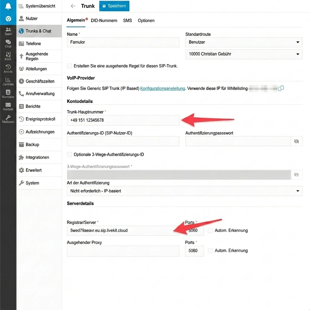
Task: Click the outgoing proxy port field
Action: click(x=194, y=251)
